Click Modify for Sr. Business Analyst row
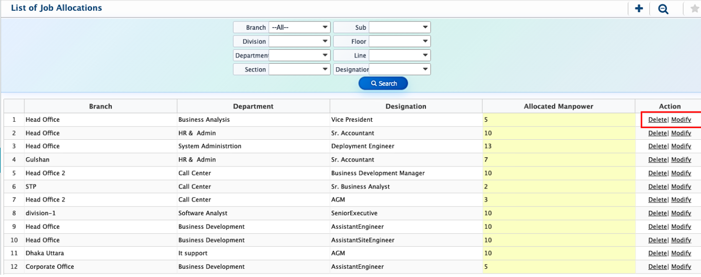 tap(681, 186)
